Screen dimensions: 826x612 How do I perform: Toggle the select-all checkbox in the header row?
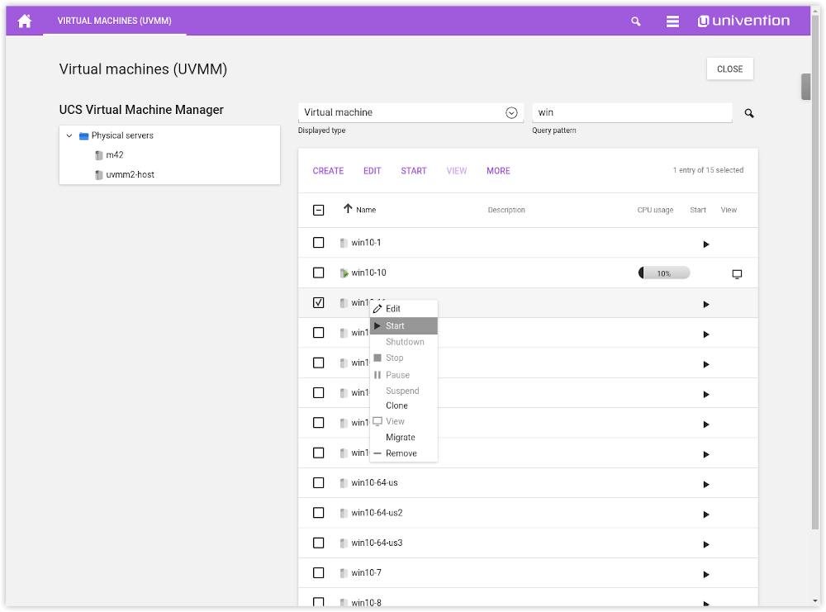coord(319,210)
